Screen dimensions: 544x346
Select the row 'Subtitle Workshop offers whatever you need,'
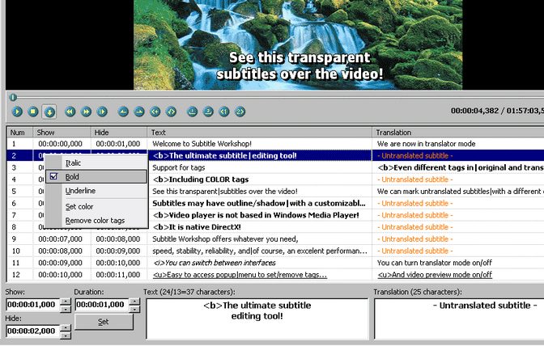[275, 239]
